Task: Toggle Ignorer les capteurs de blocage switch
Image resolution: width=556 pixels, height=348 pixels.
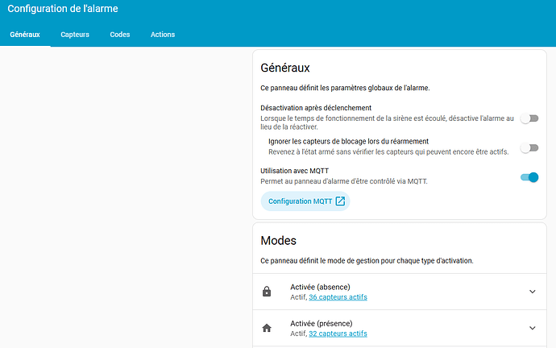Action: pyautogui.click(x=529, y=148)
